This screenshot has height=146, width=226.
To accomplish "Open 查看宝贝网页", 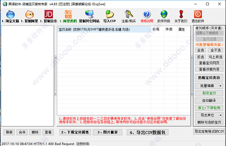I will tap(209, 63).
